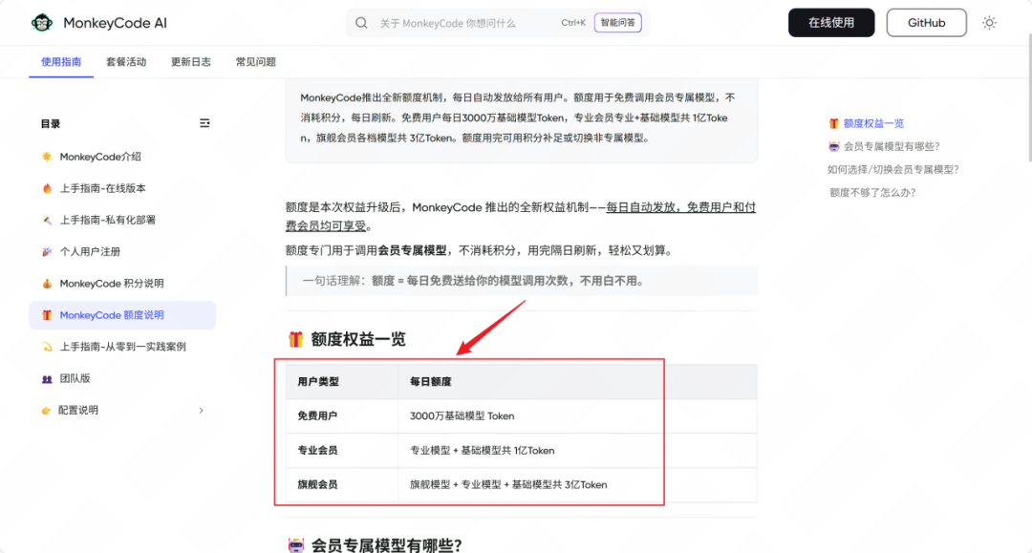The width and height of the screenshot is (1032, 553).
Task: Click the 在线使用 button
Action: point(831,23)
